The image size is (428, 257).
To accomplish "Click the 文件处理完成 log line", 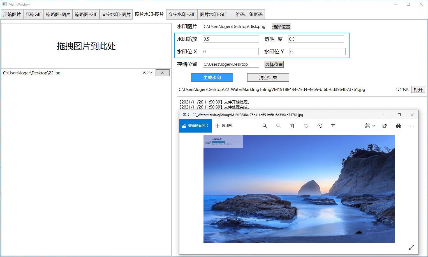I will (214, 107).
